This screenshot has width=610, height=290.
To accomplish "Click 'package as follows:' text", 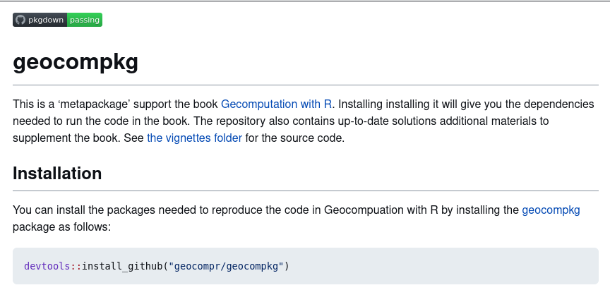I will tap(62, 227).
